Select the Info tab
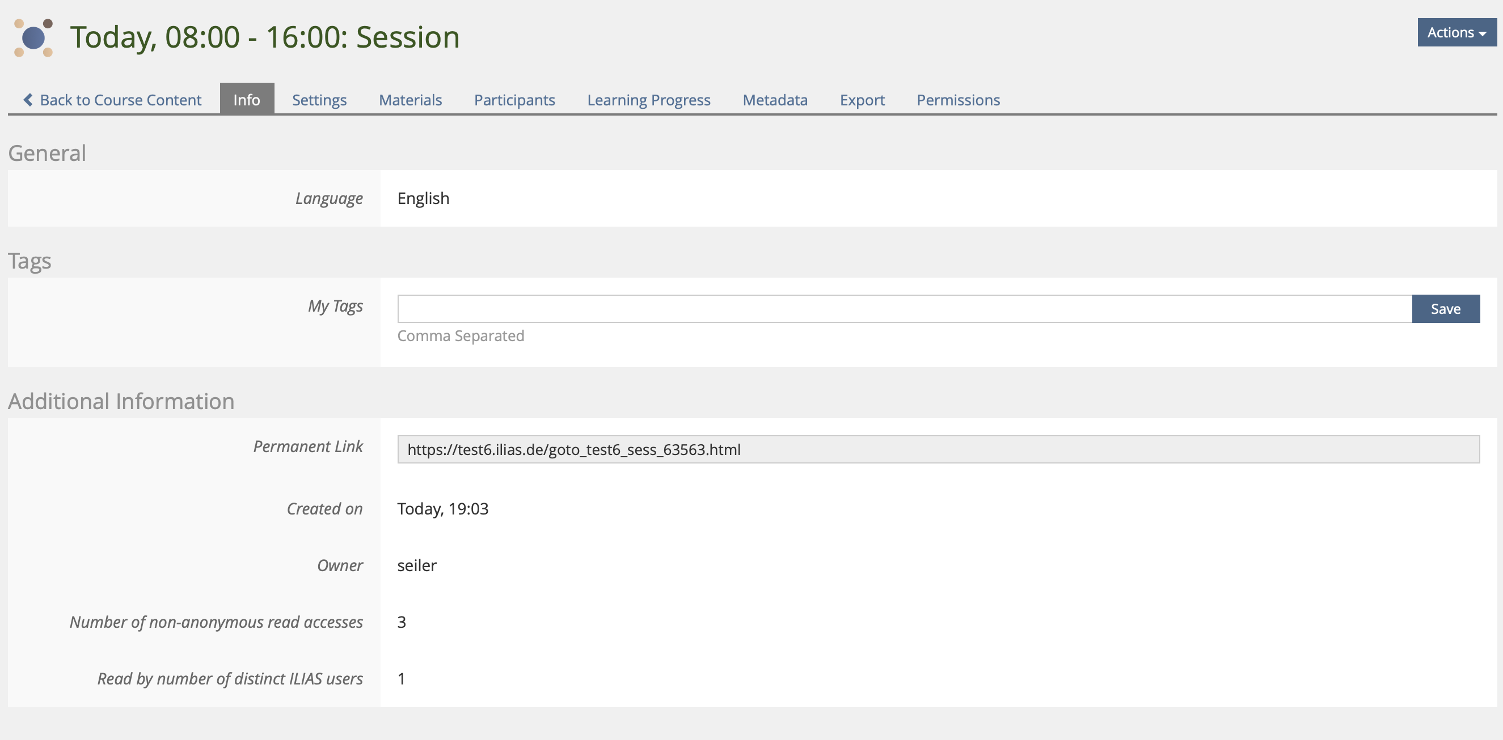 click(x=246, y=100)
